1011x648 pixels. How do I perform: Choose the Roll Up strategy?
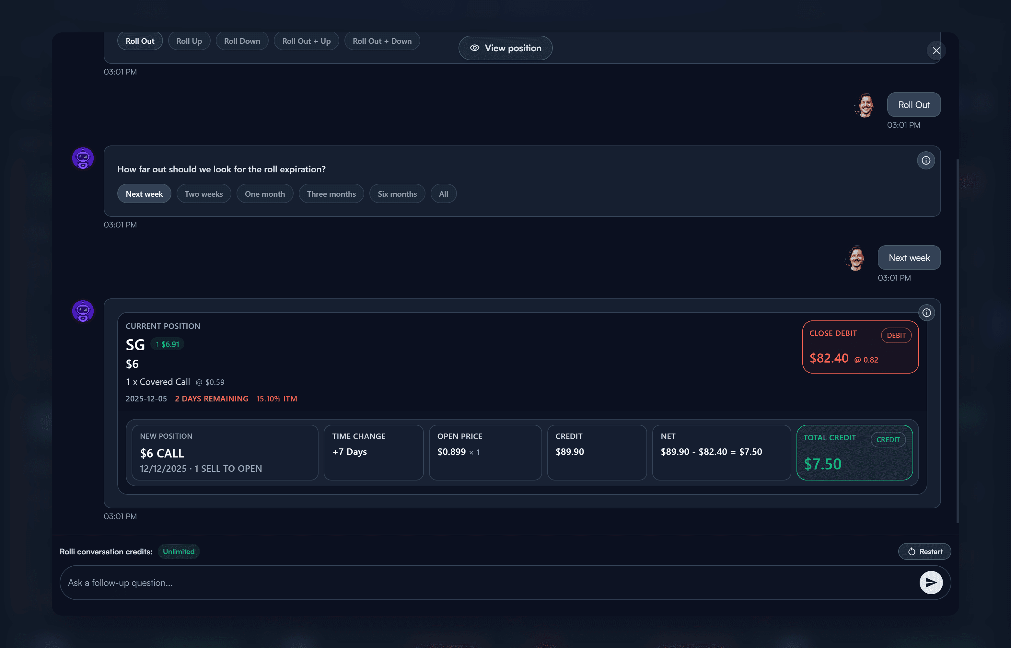(x=189, y=41)
